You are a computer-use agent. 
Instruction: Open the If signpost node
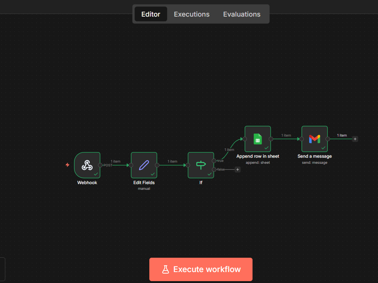[x=201, y=165]
